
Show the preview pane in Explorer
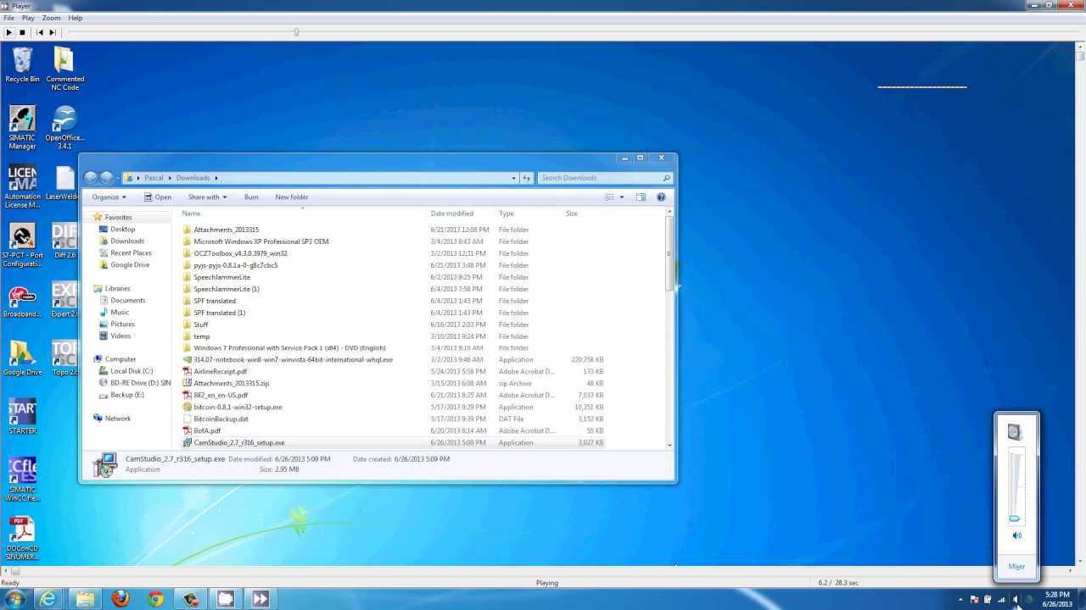pyautogui.click(x=641, y=197)
